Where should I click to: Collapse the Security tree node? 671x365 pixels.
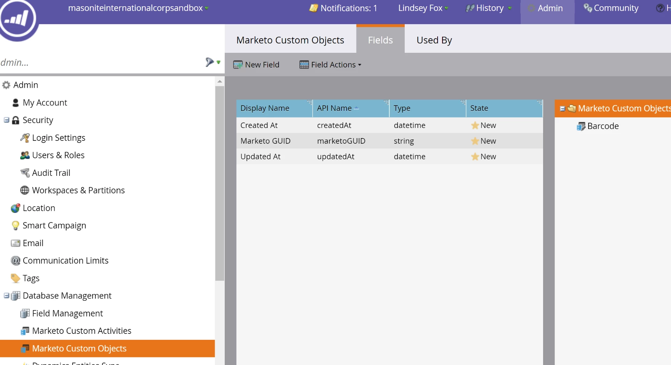coord(6,120)
